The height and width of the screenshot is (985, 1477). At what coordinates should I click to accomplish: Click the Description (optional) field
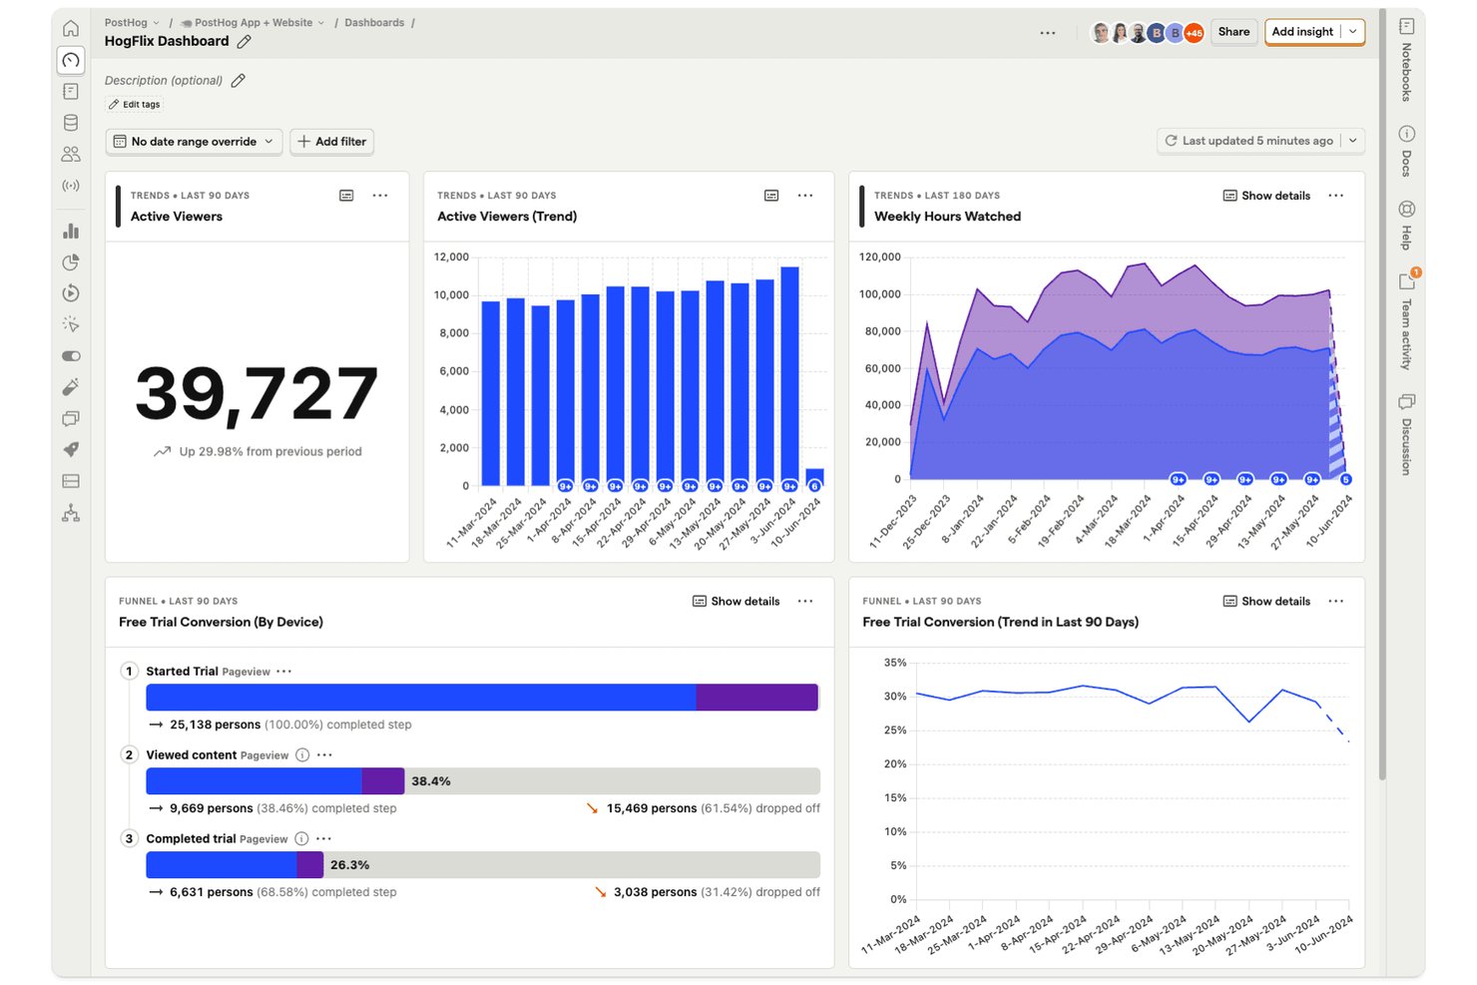coord(164,81)
